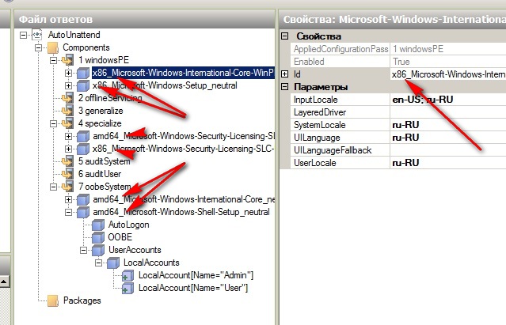Edit the SystemLocale value field
Image resolution: width=506 pixels, height=325 pixels.
point(448,125)
